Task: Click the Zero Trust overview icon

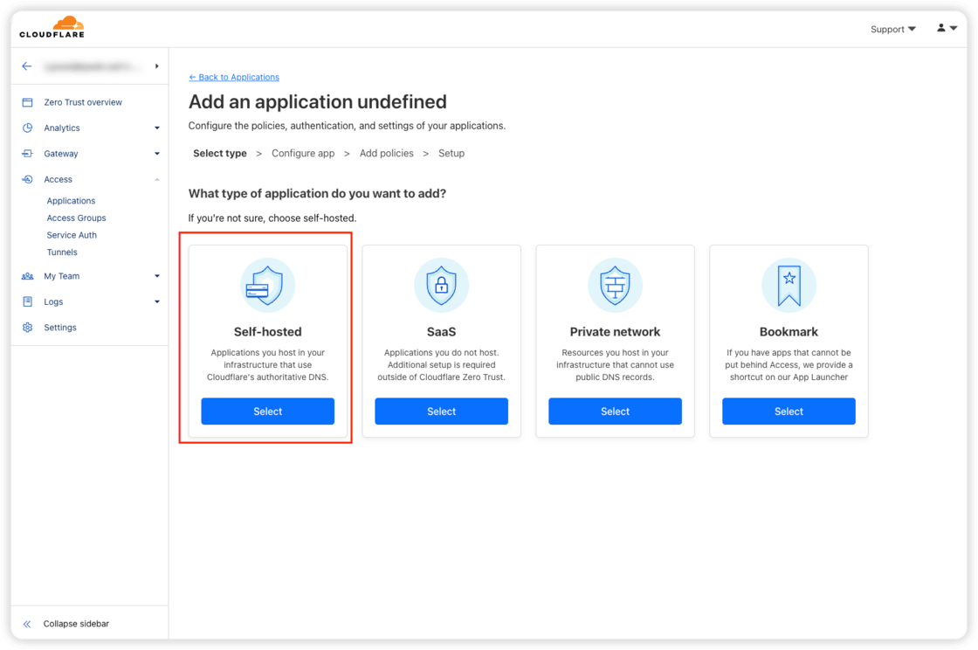Action: click(x=27, y=102)
